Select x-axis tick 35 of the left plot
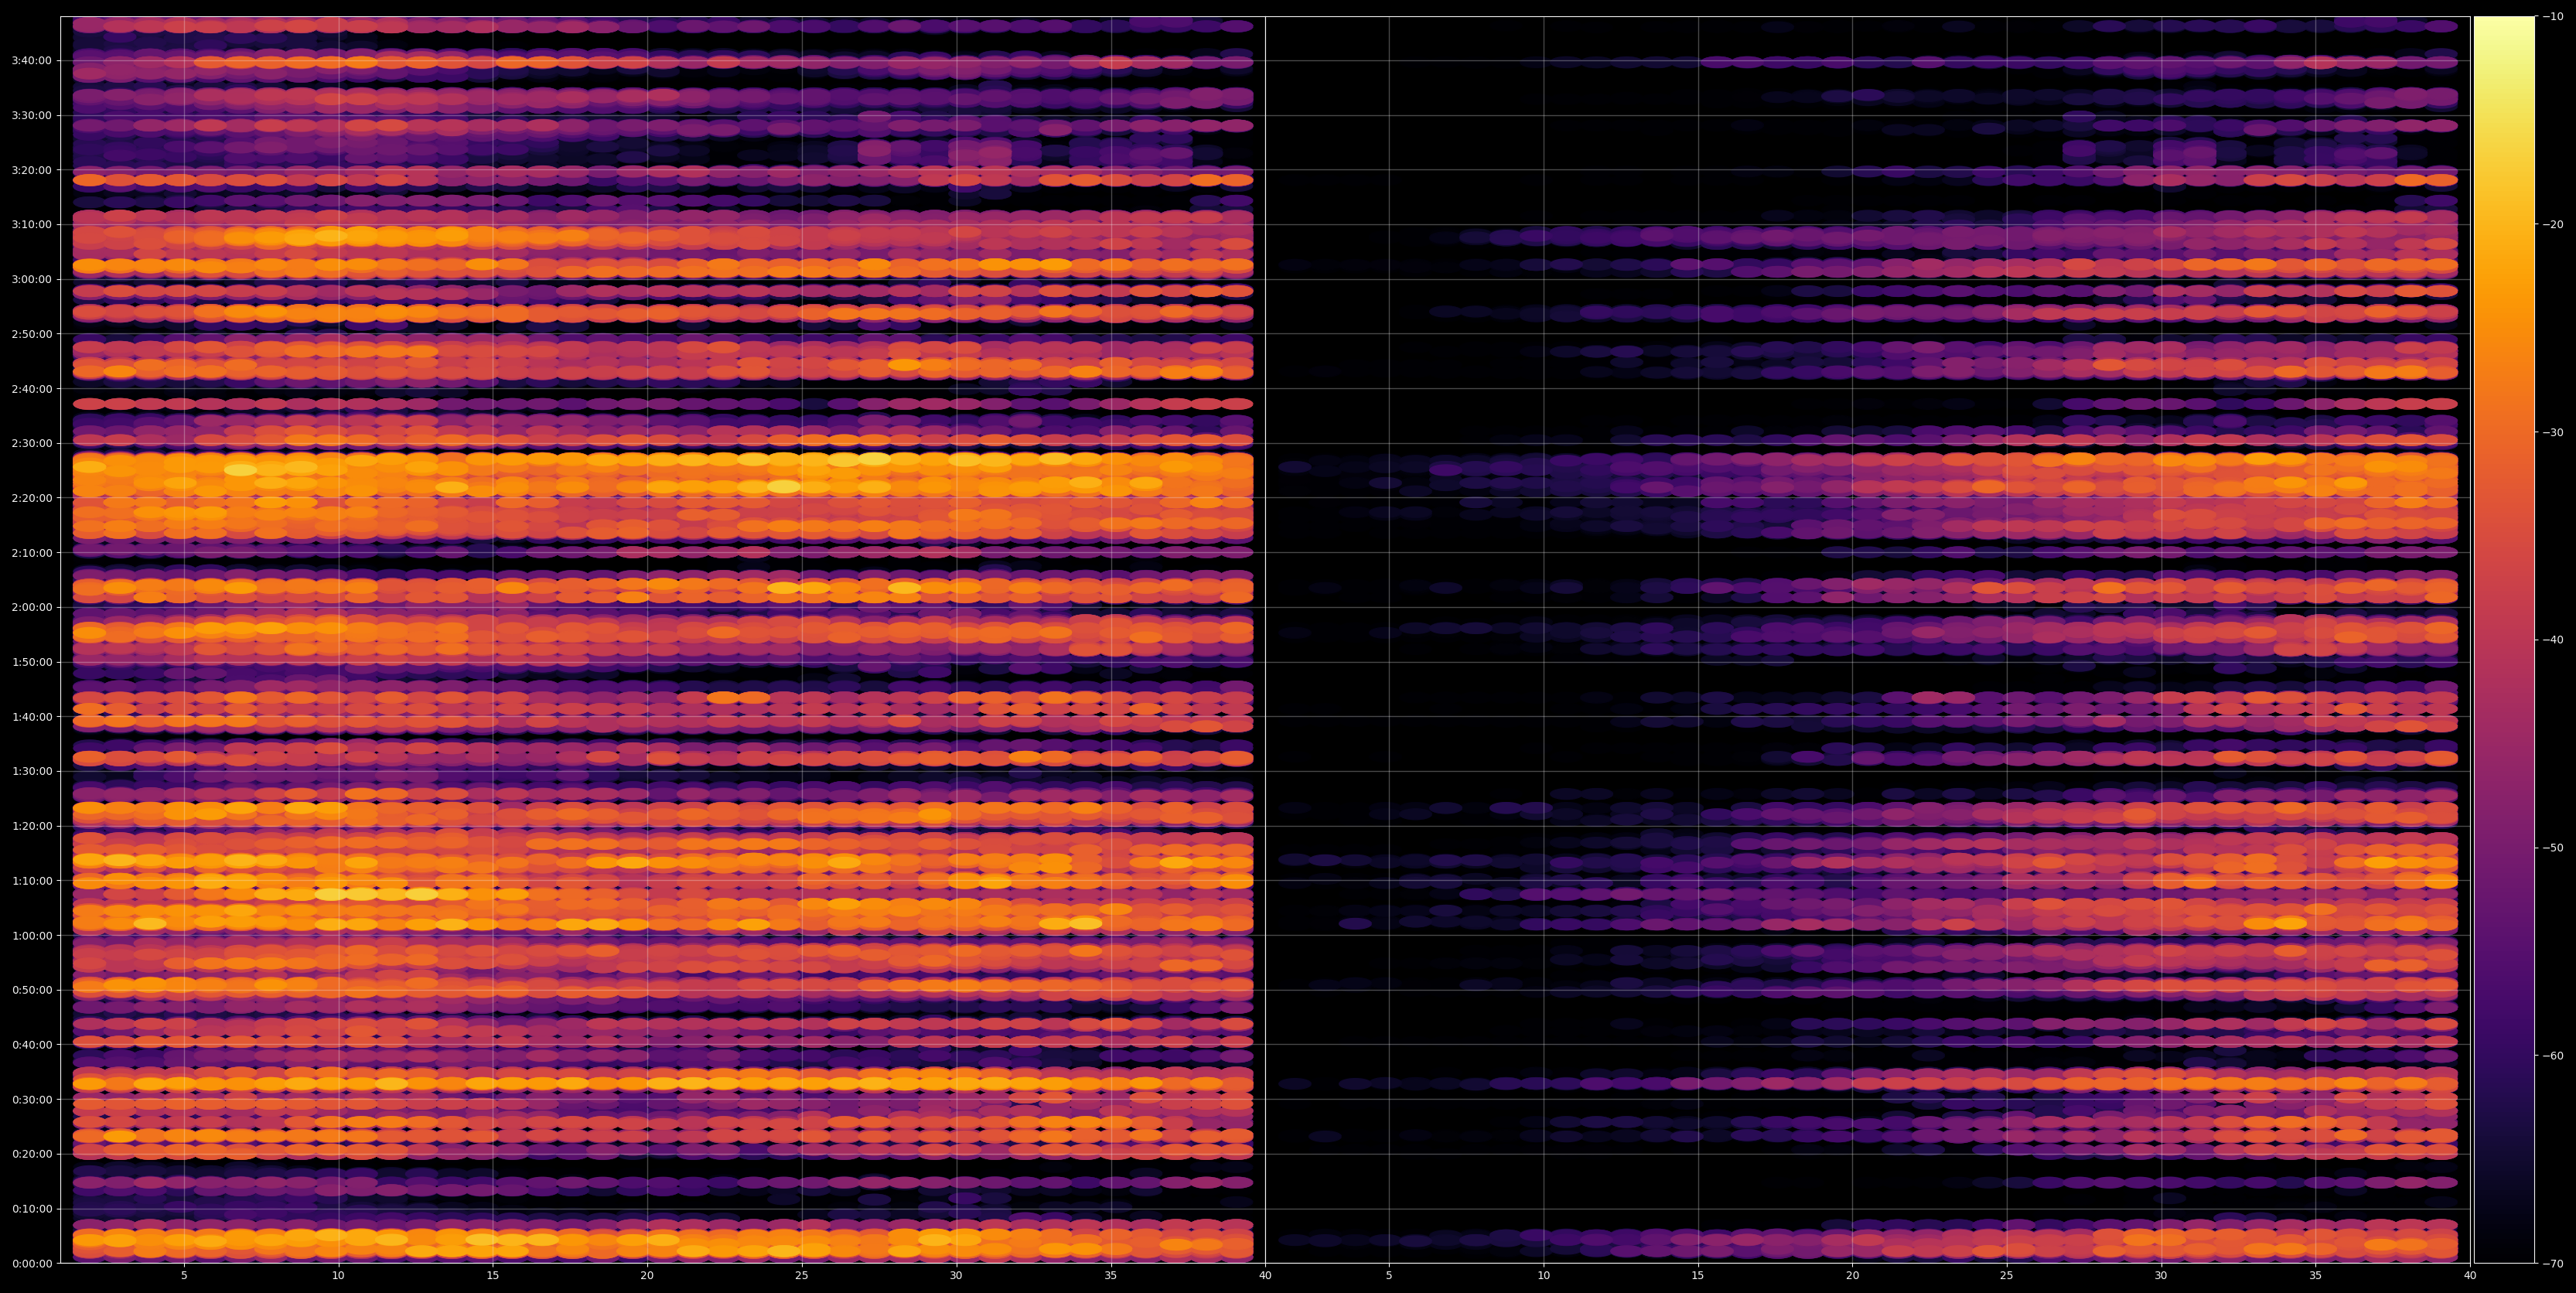Image resolution: width=2576 pixels, height=1293 pixels. (1111, 1276)
